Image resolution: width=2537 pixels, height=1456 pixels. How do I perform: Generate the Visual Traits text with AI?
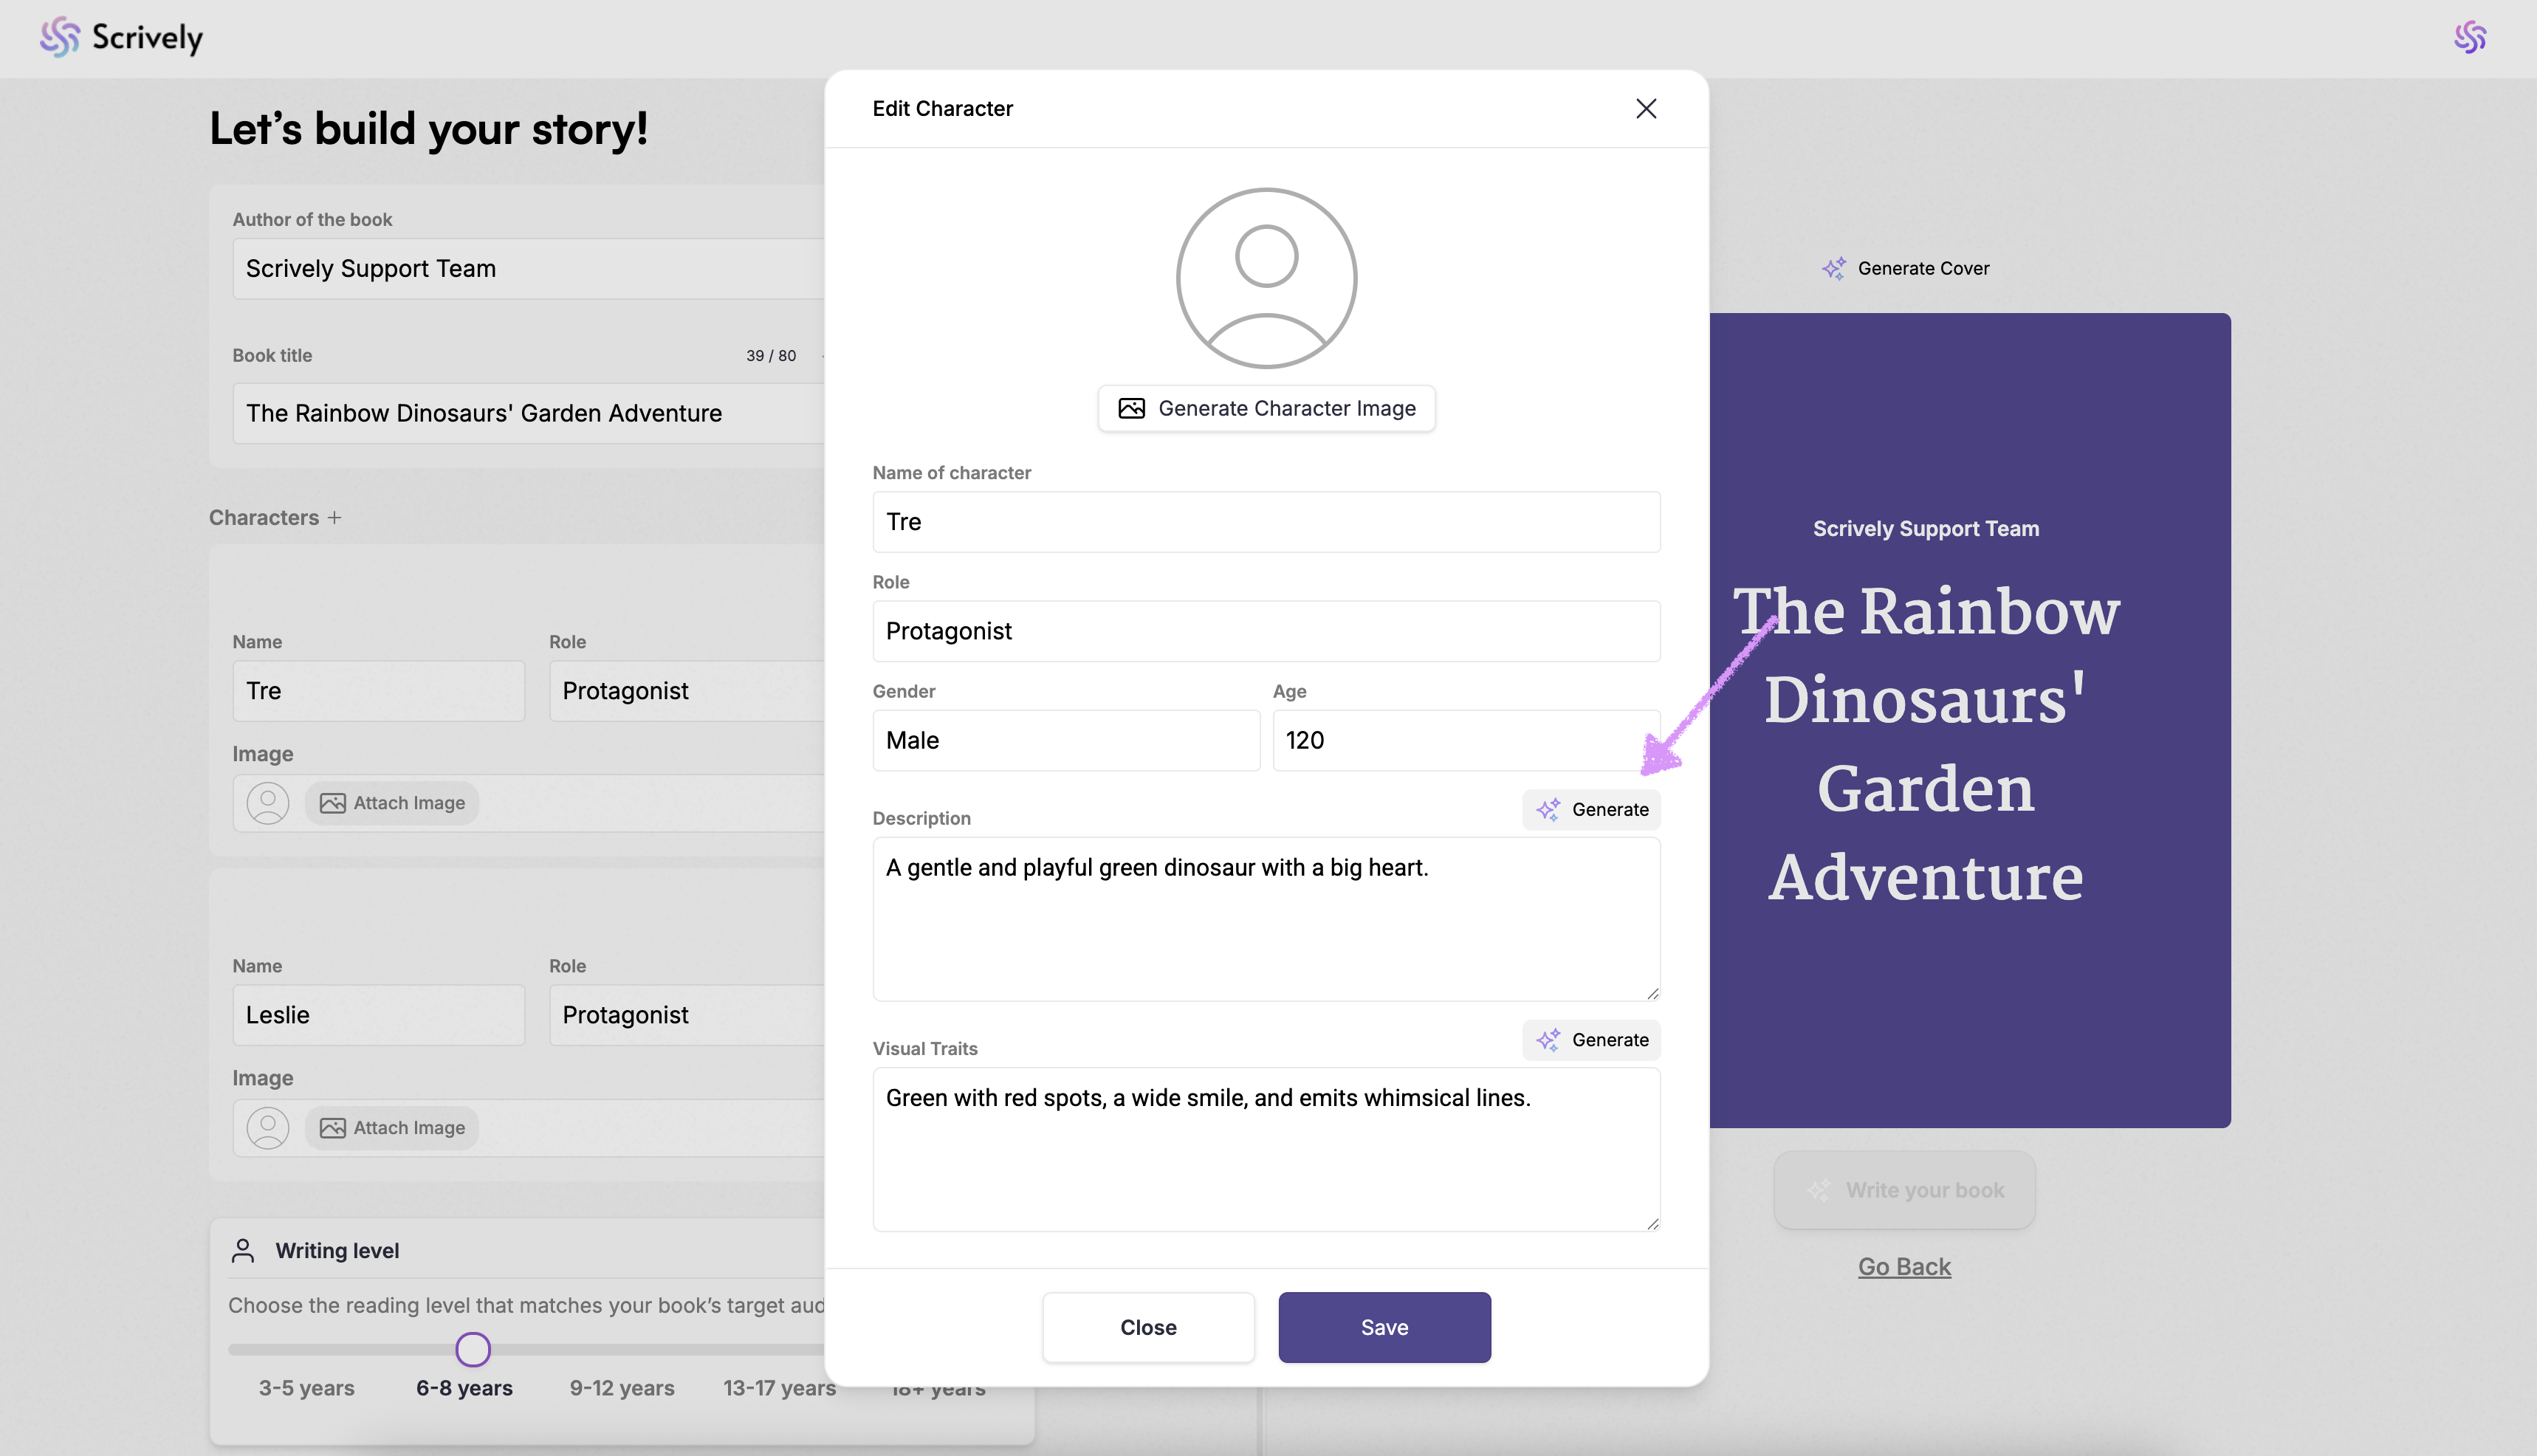click(x=1591, y=1040)
